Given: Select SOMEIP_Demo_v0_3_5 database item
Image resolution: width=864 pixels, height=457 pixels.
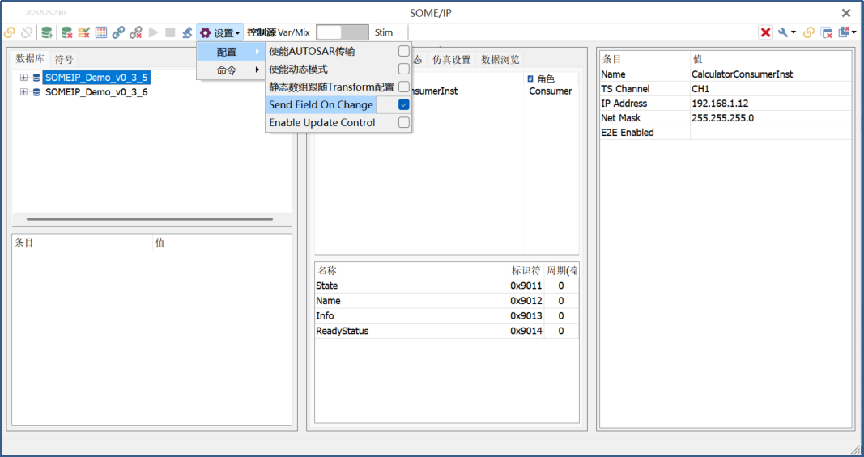Looking at the screenshot, I should tap(96, 78).
